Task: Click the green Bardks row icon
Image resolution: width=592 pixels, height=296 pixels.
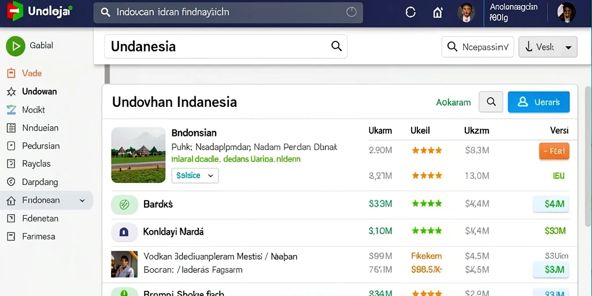Action: (x=124, y=205)
